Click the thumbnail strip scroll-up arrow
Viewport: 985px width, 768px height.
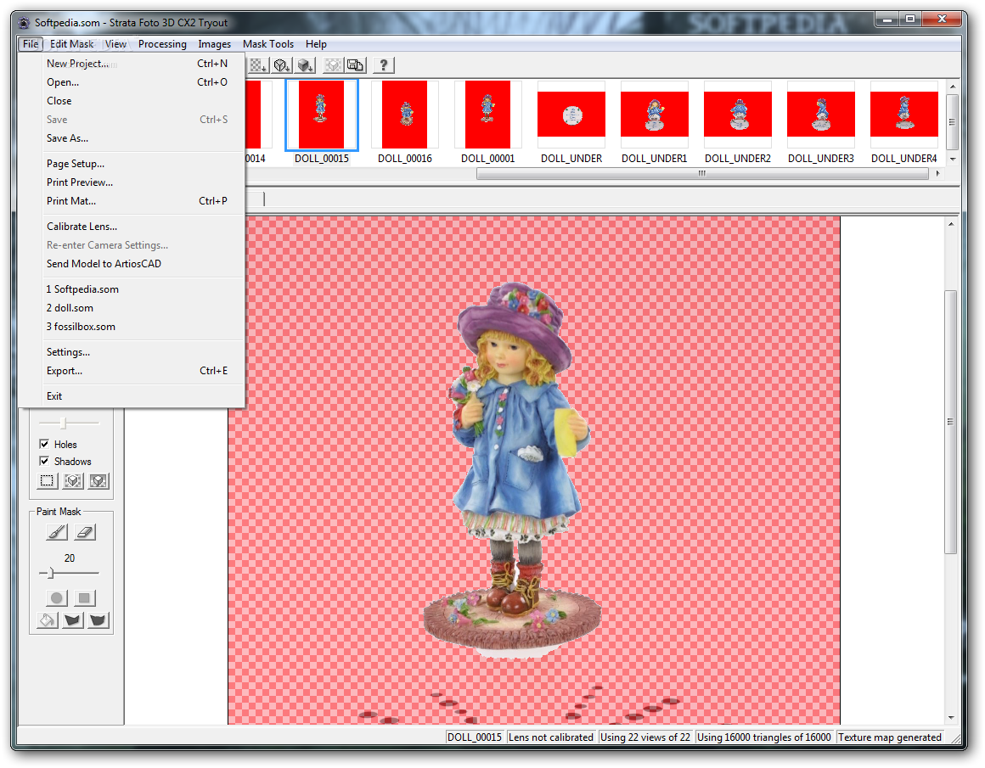953,86
